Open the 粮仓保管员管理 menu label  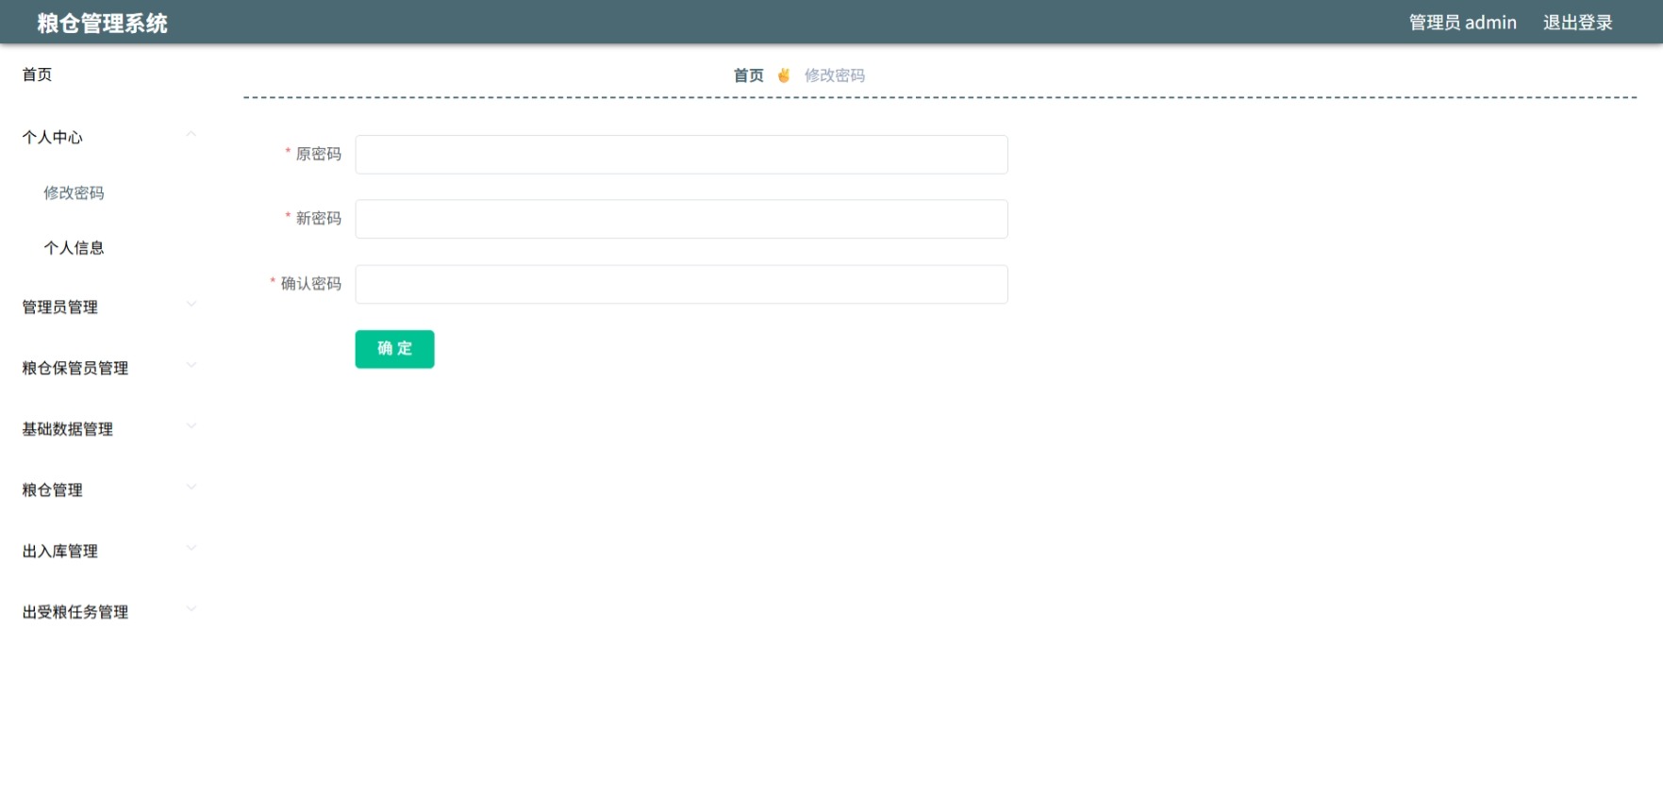click(x=75, y=369)
